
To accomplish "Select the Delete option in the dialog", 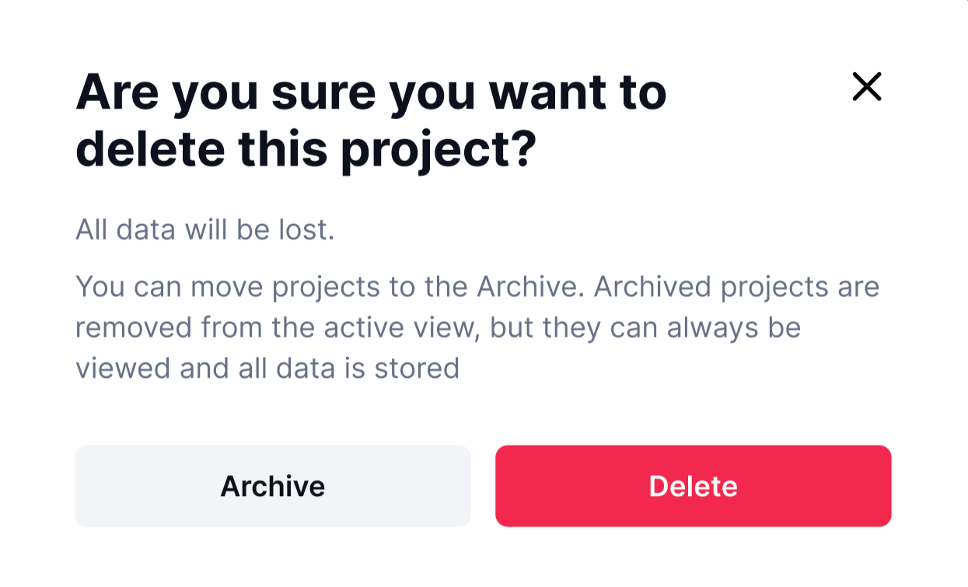I will coord(693,486).
